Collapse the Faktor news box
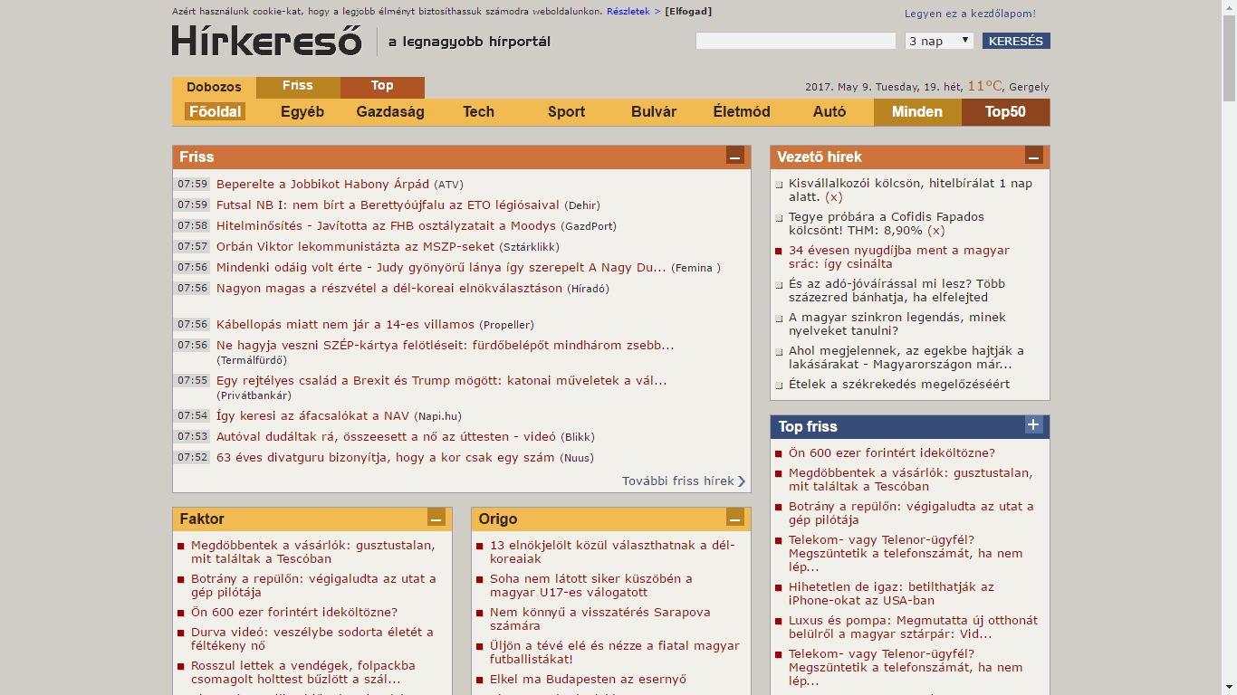Image resolution: width=1237 pixels, height=695 pixels. point(436,519)
